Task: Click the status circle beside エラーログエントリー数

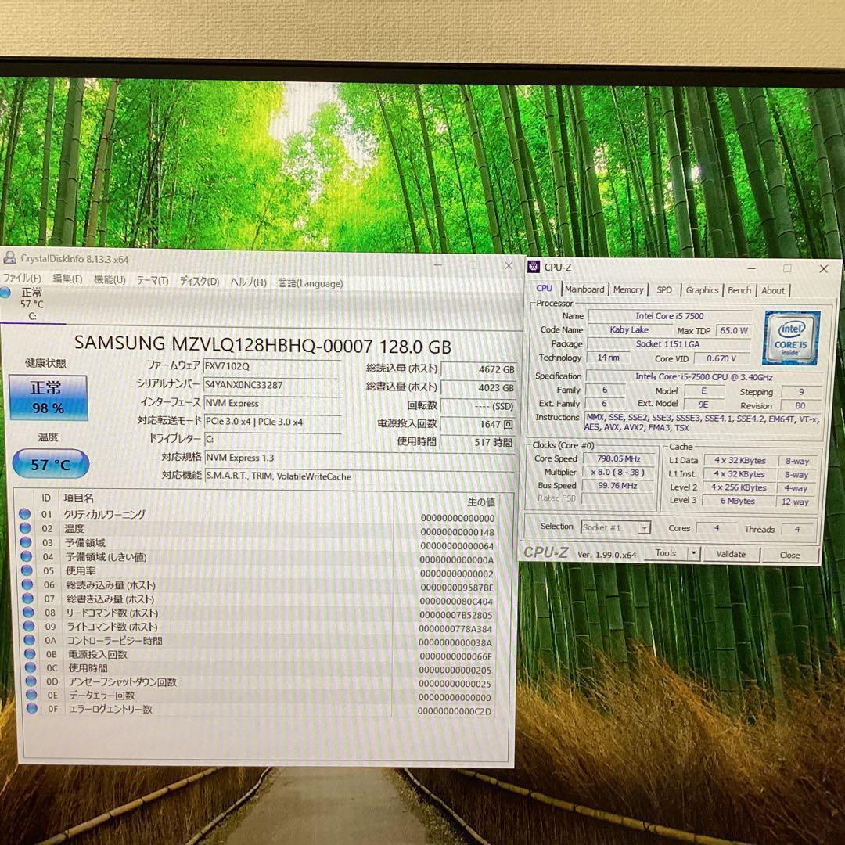Action: point(31,710)
